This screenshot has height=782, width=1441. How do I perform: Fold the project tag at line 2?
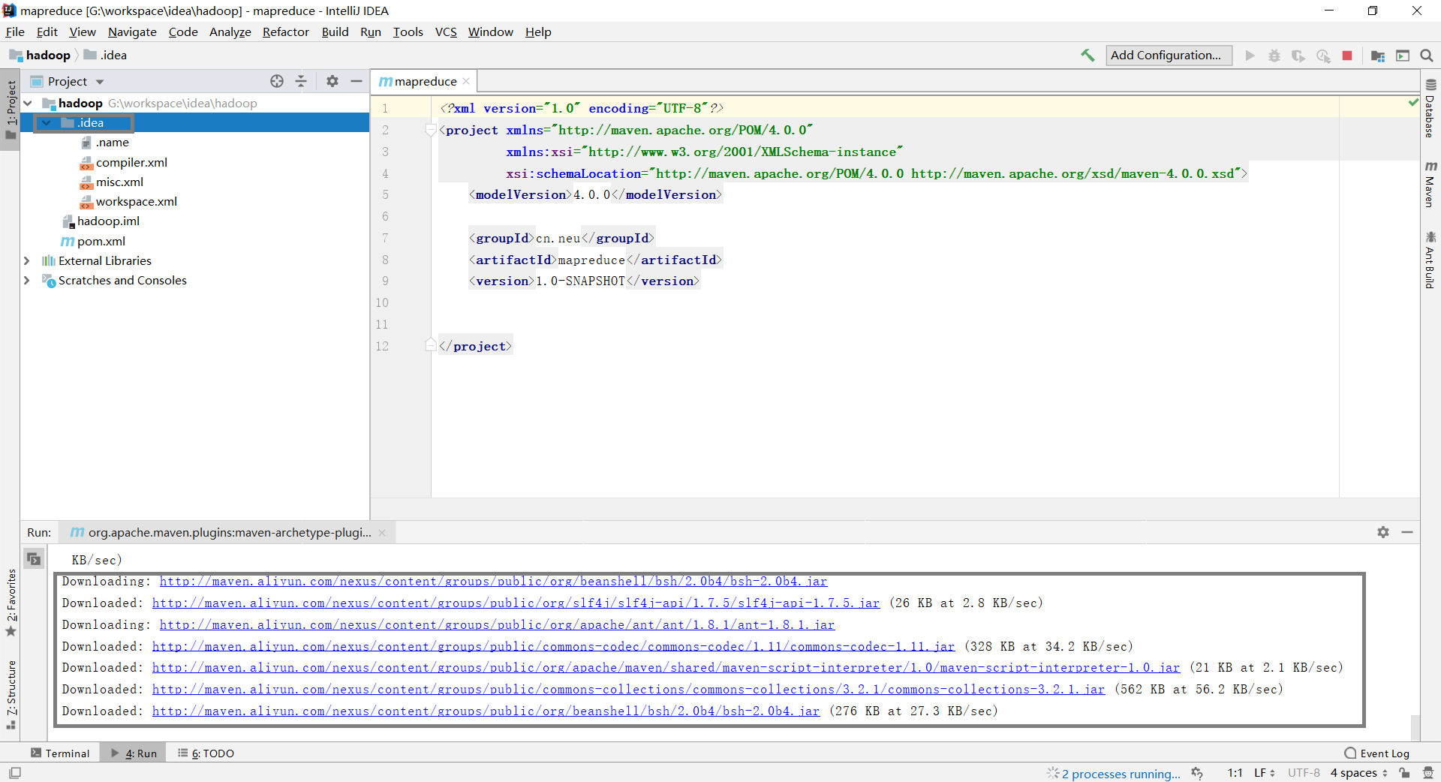[431, 130]
